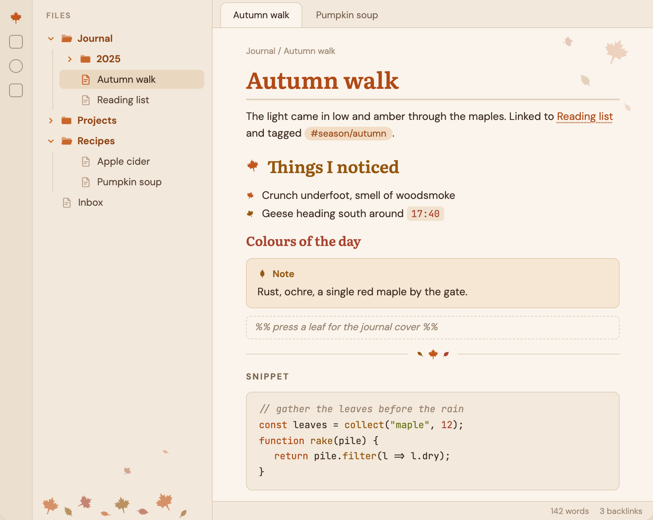Click the circle ribbon icon
Screen dimensions: 653x520
click(x=16, y=66)
